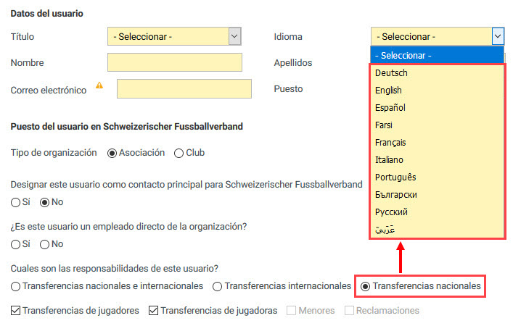Pick Español in the Idioma list
This screenshot has width=513, height=326.
coord(390,107)
